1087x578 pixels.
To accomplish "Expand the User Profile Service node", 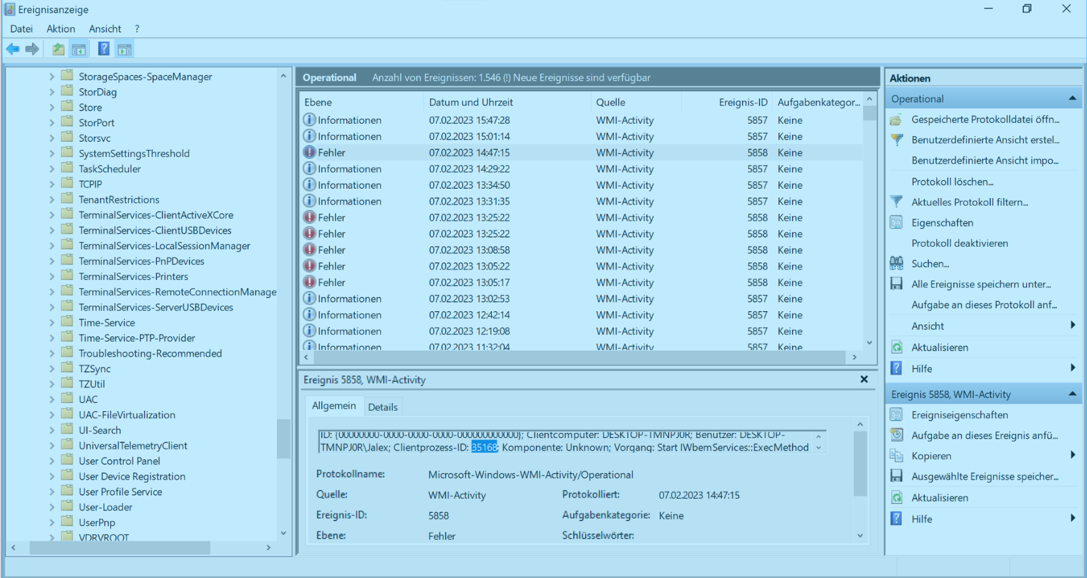I will 52,492.
